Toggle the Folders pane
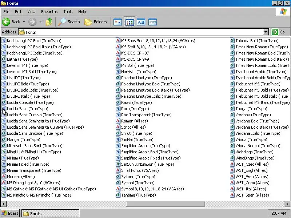This screenshot has height=218, width=291. [x=96, y=22]
